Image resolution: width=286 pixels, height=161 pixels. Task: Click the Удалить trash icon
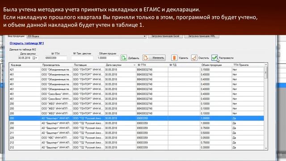174,58
